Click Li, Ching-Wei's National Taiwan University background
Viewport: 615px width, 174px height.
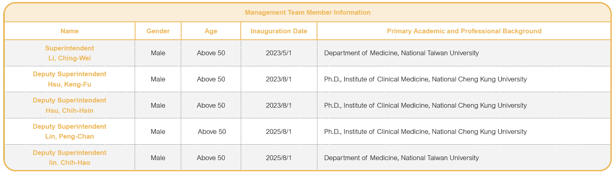tap(402, 53)
